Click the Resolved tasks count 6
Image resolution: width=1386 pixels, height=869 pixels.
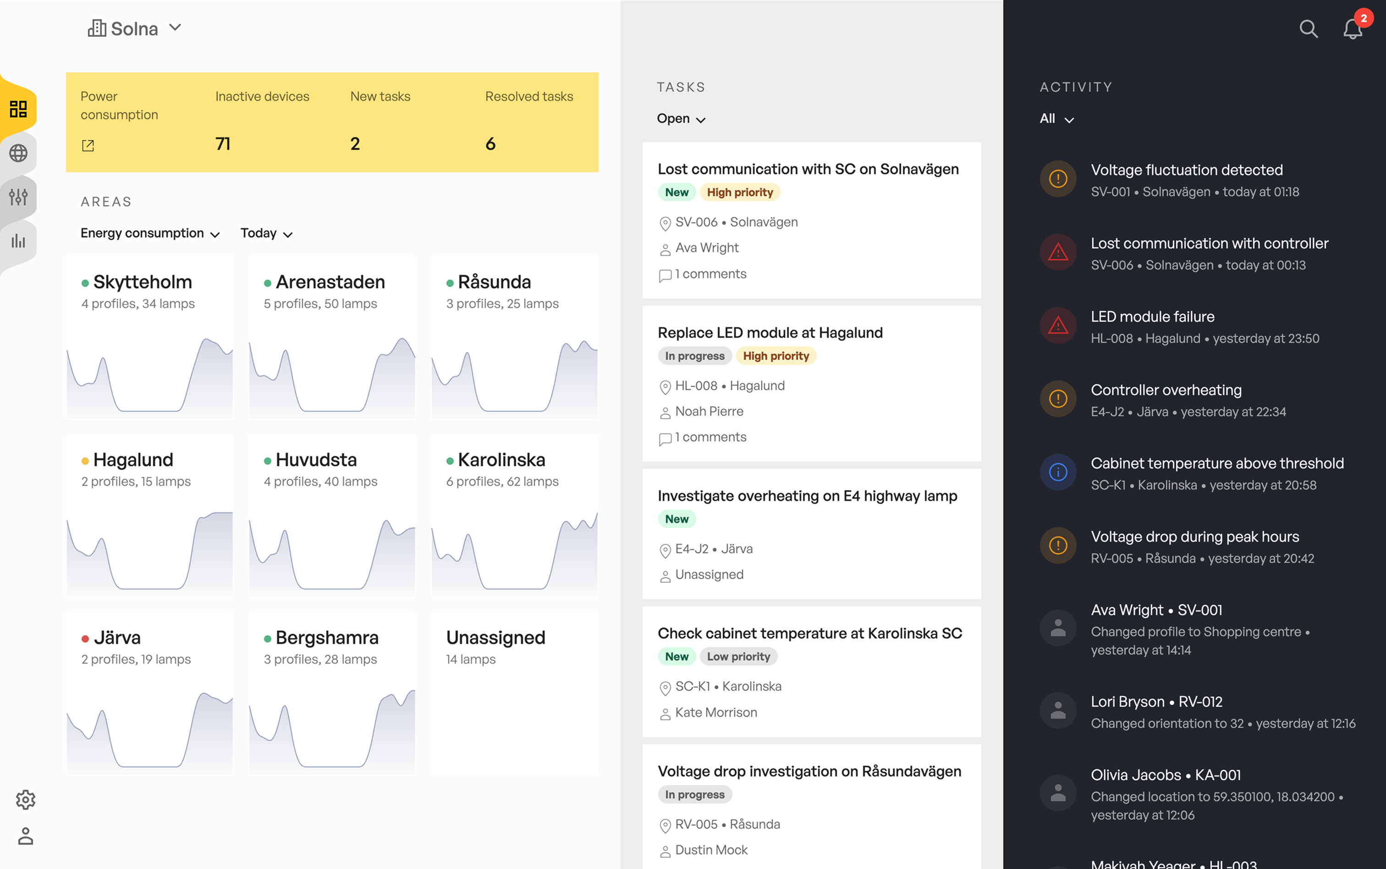[490, 143]
